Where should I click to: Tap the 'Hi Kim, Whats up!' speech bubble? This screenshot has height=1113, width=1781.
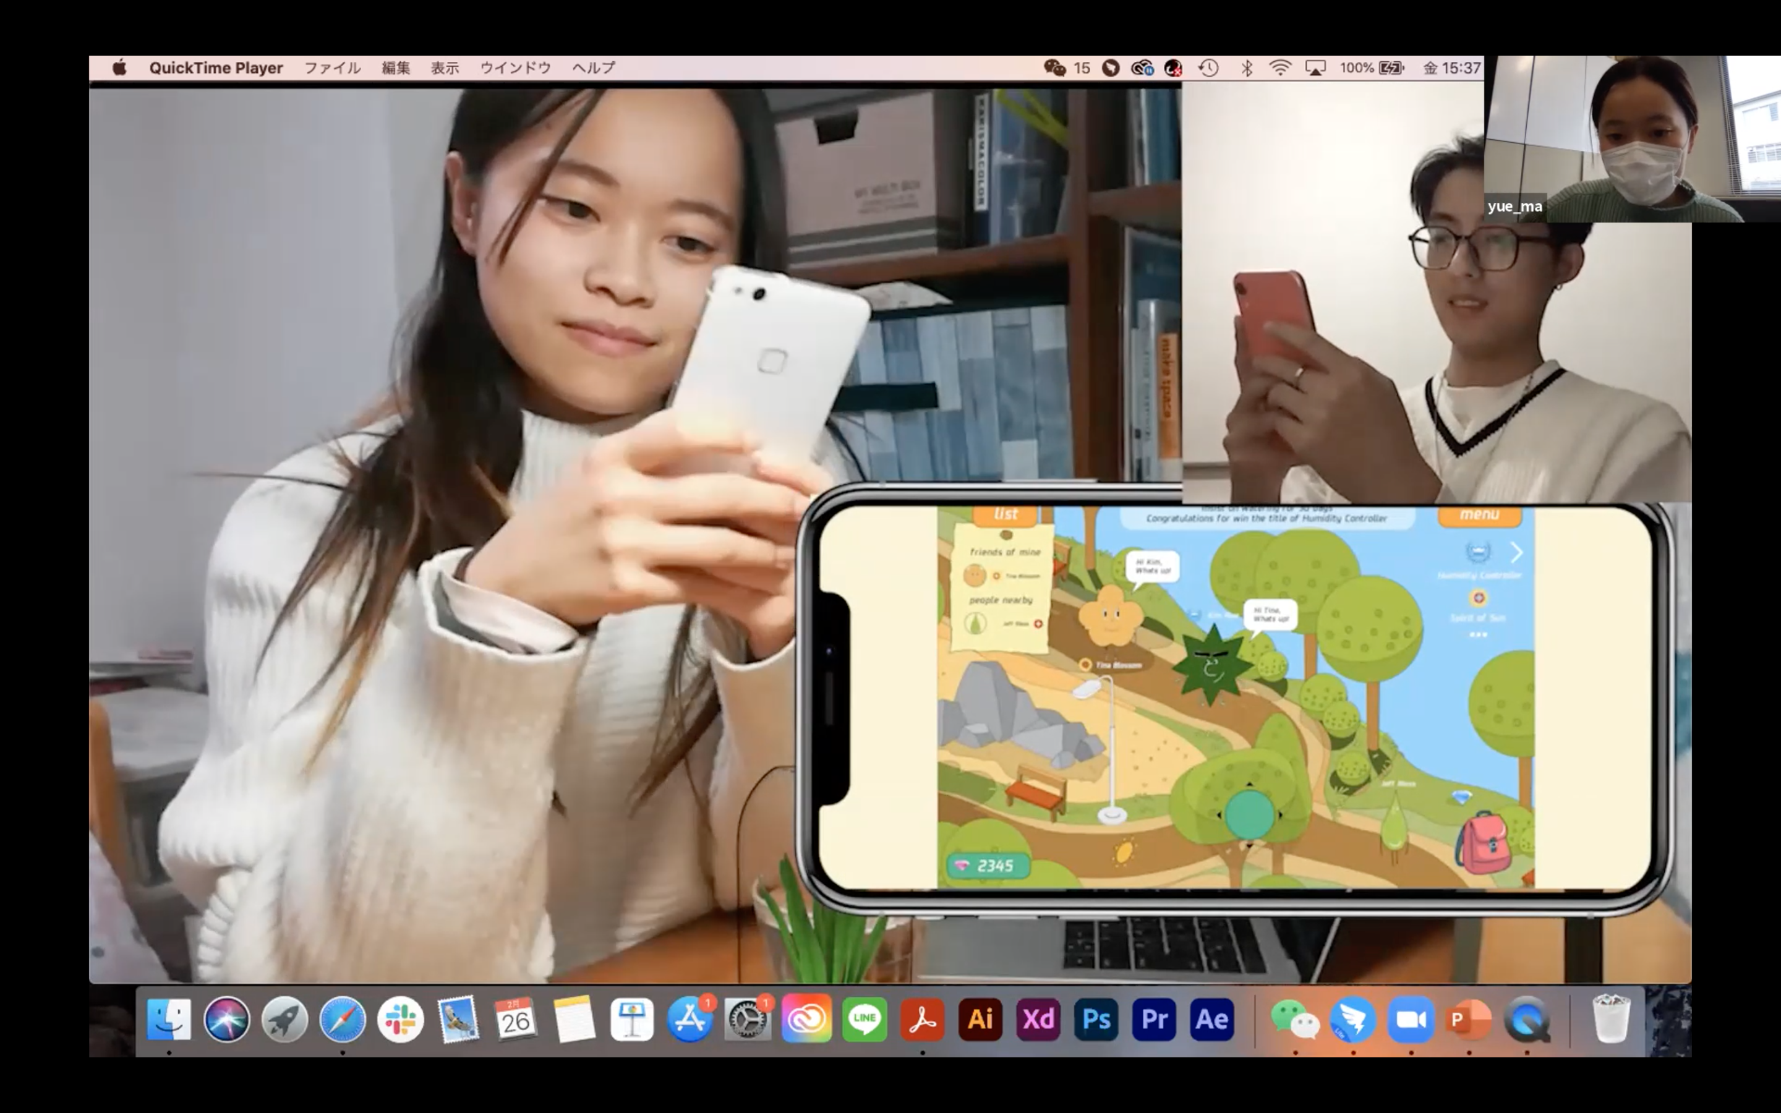pyautogui.click(x=1153, y=568)
